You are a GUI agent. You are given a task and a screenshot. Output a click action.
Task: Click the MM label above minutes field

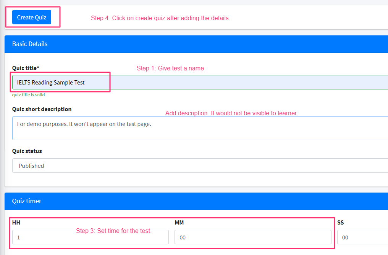[179, 222]
